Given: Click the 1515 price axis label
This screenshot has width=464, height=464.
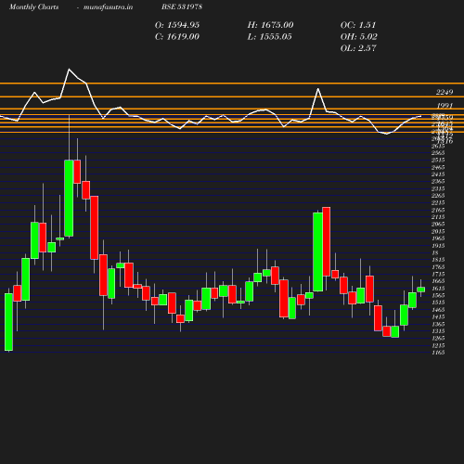Looking at the screenshot, I should point(438,303).
